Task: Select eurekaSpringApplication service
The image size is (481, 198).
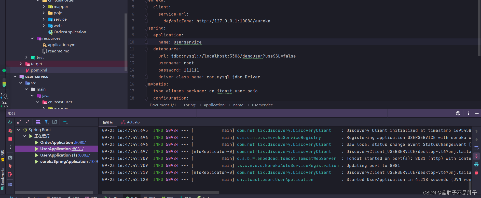Action: (64, 162)
